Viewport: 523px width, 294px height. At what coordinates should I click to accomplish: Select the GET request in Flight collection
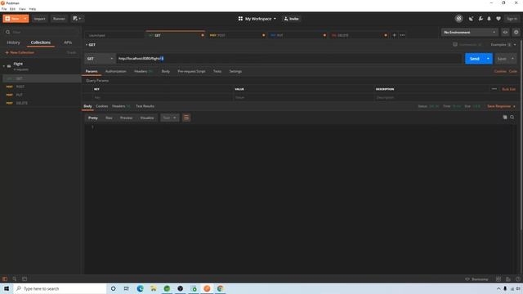coord(41,78)
